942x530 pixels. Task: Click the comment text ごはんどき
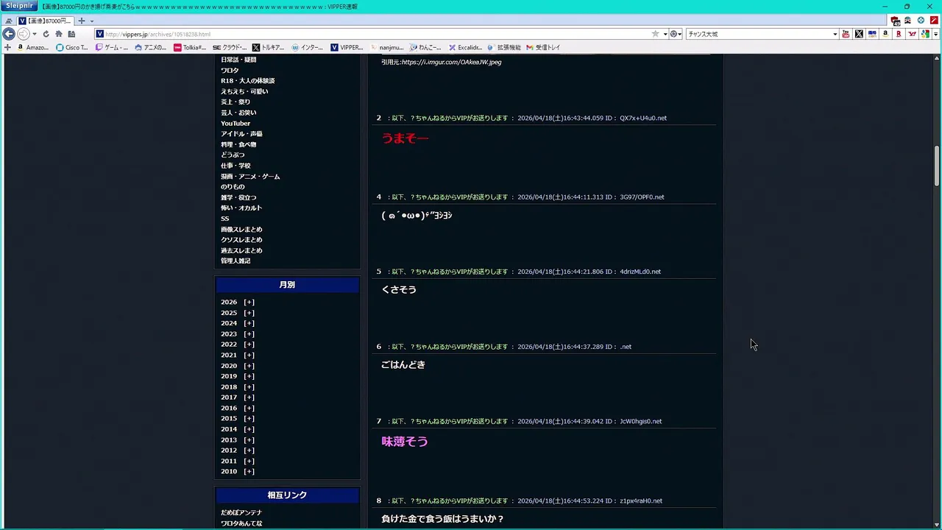[x=403, y=364]
